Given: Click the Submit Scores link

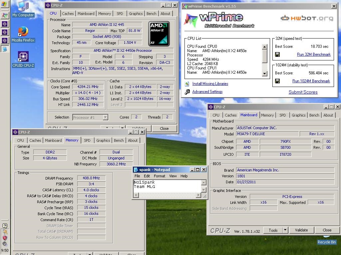Looking at the screenshot, I should (303, 92).
